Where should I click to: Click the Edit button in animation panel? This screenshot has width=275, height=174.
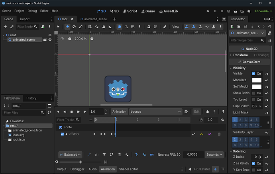[x=196, y=111]
